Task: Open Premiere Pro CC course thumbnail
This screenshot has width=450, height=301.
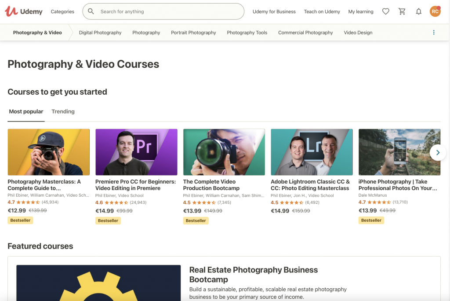Action: (x=136, y=152)
